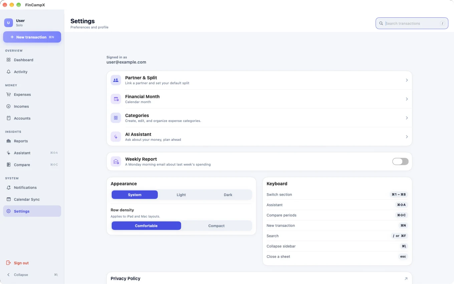Click the Activity bell icon
The height and width of the screenshot is (284, 454).
pyautogui.click(x=9, y=72)
